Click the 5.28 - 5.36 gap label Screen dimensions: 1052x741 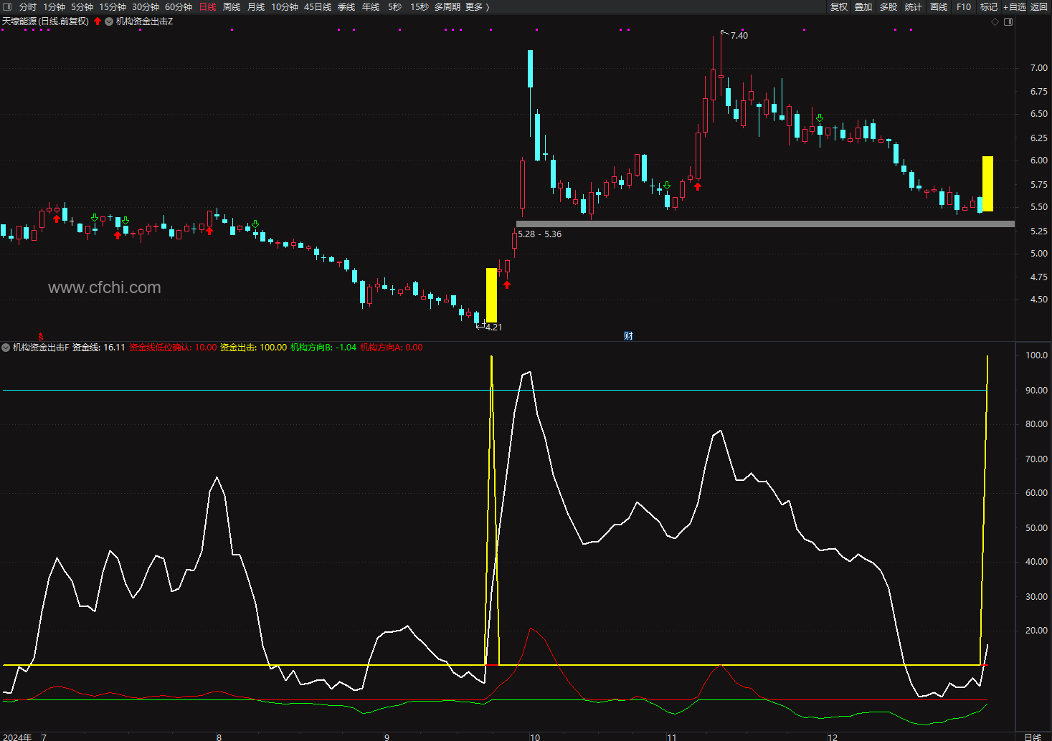[x=540, y=234]
